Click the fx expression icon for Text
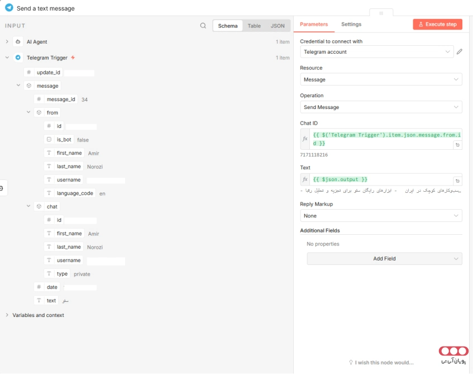Image resolution: width=473 pixels, height=374 pixels. [x=305, y=179]
